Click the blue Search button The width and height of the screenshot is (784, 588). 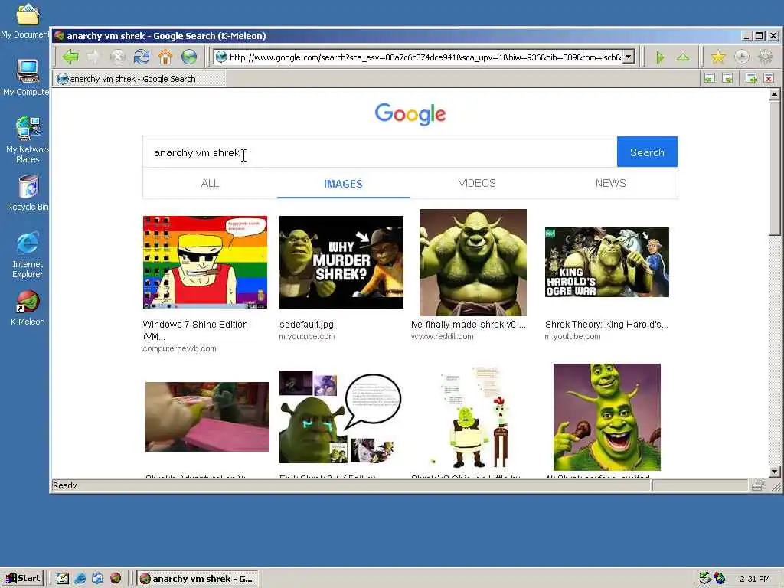[647, 152]
